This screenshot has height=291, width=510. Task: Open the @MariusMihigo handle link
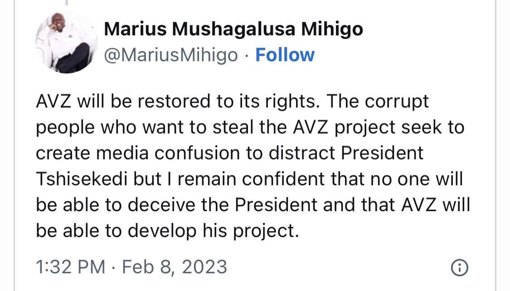coord(171,55)
